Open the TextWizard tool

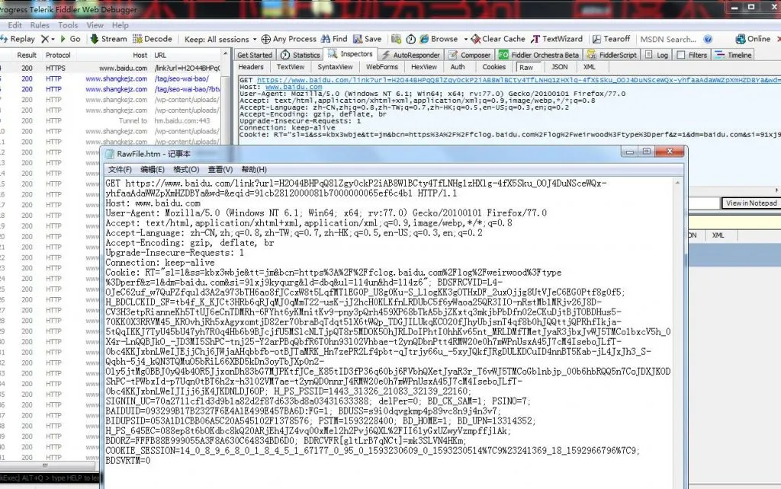pos(557,39)
